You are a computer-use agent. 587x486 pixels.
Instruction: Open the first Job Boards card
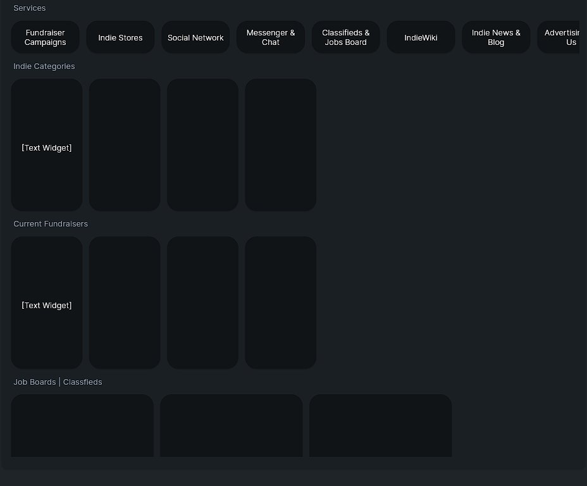(x=82, y=426)
